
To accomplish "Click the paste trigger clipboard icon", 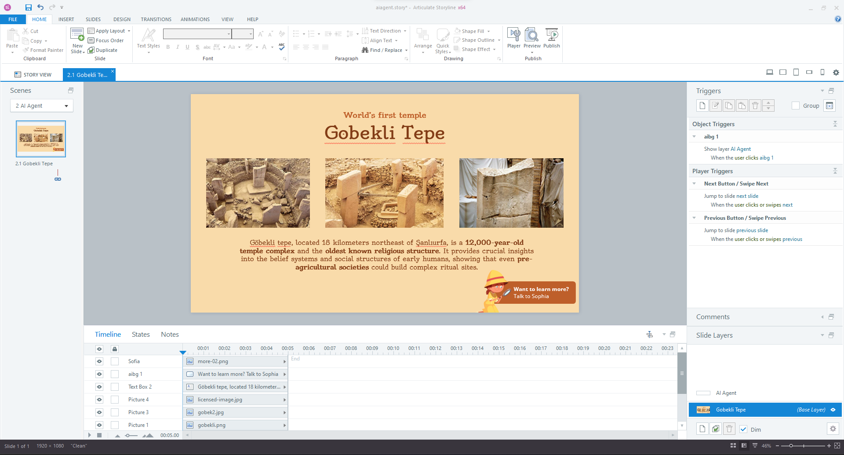I will click(x=742, y=106).
